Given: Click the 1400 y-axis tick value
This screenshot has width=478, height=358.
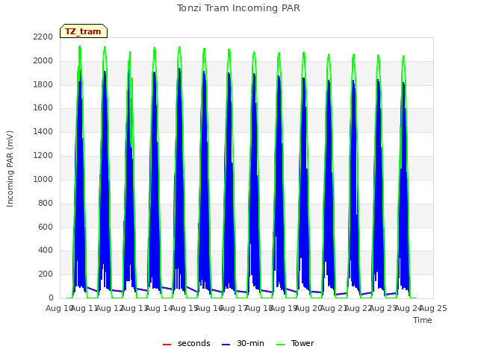Looking at the screenshot, I should coord(43,131).
